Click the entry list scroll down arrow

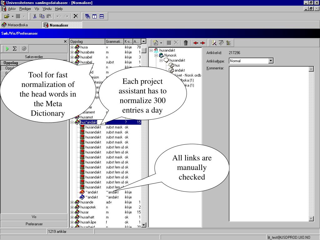click(x=144, y=225)
